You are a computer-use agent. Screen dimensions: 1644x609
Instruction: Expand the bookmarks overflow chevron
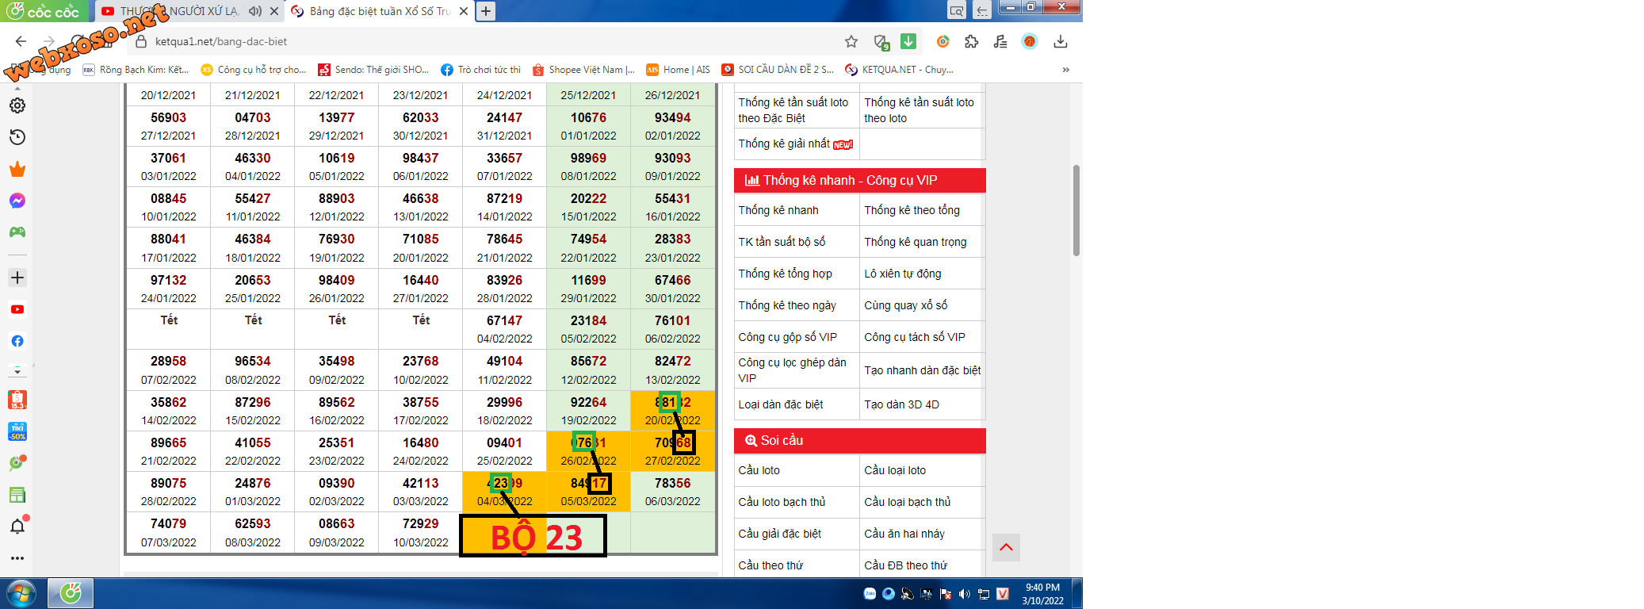coord(1066,70)
